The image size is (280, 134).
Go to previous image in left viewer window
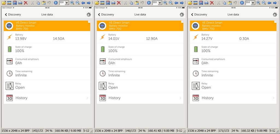point(83,3)
